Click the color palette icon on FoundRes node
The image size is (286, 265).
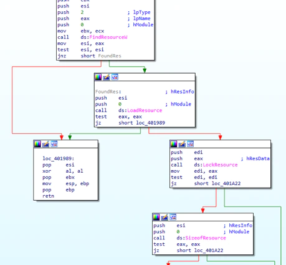98,77
